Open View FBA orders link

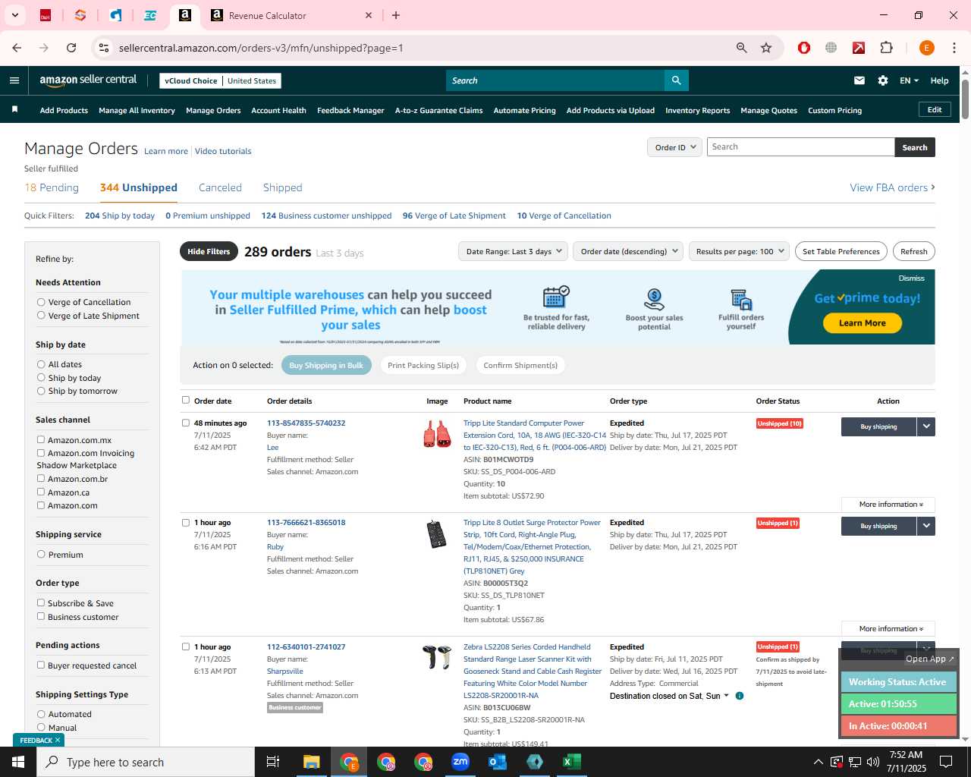(x=892, y=187)
